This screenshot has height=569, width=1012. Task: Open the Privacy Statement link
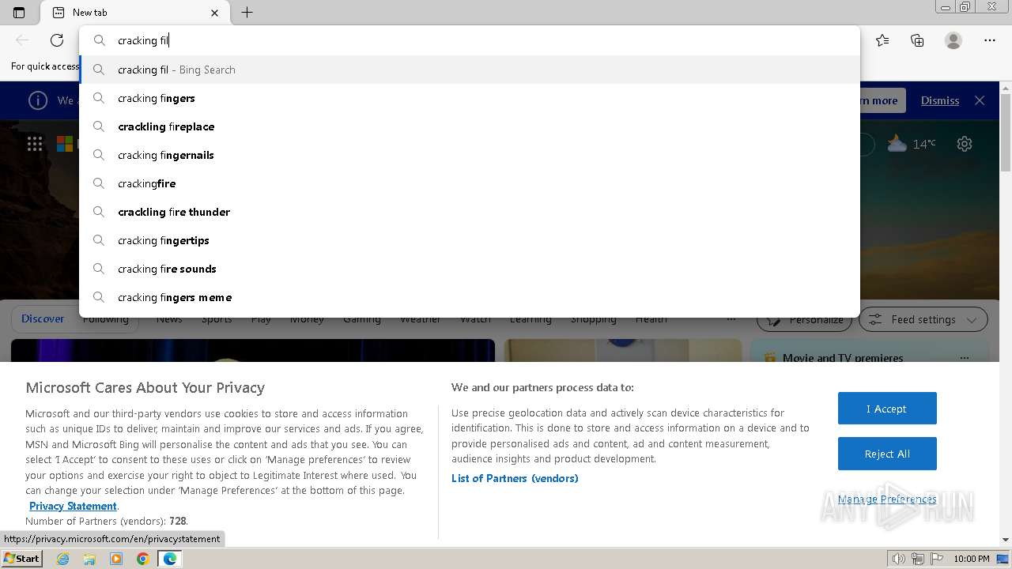73,506
